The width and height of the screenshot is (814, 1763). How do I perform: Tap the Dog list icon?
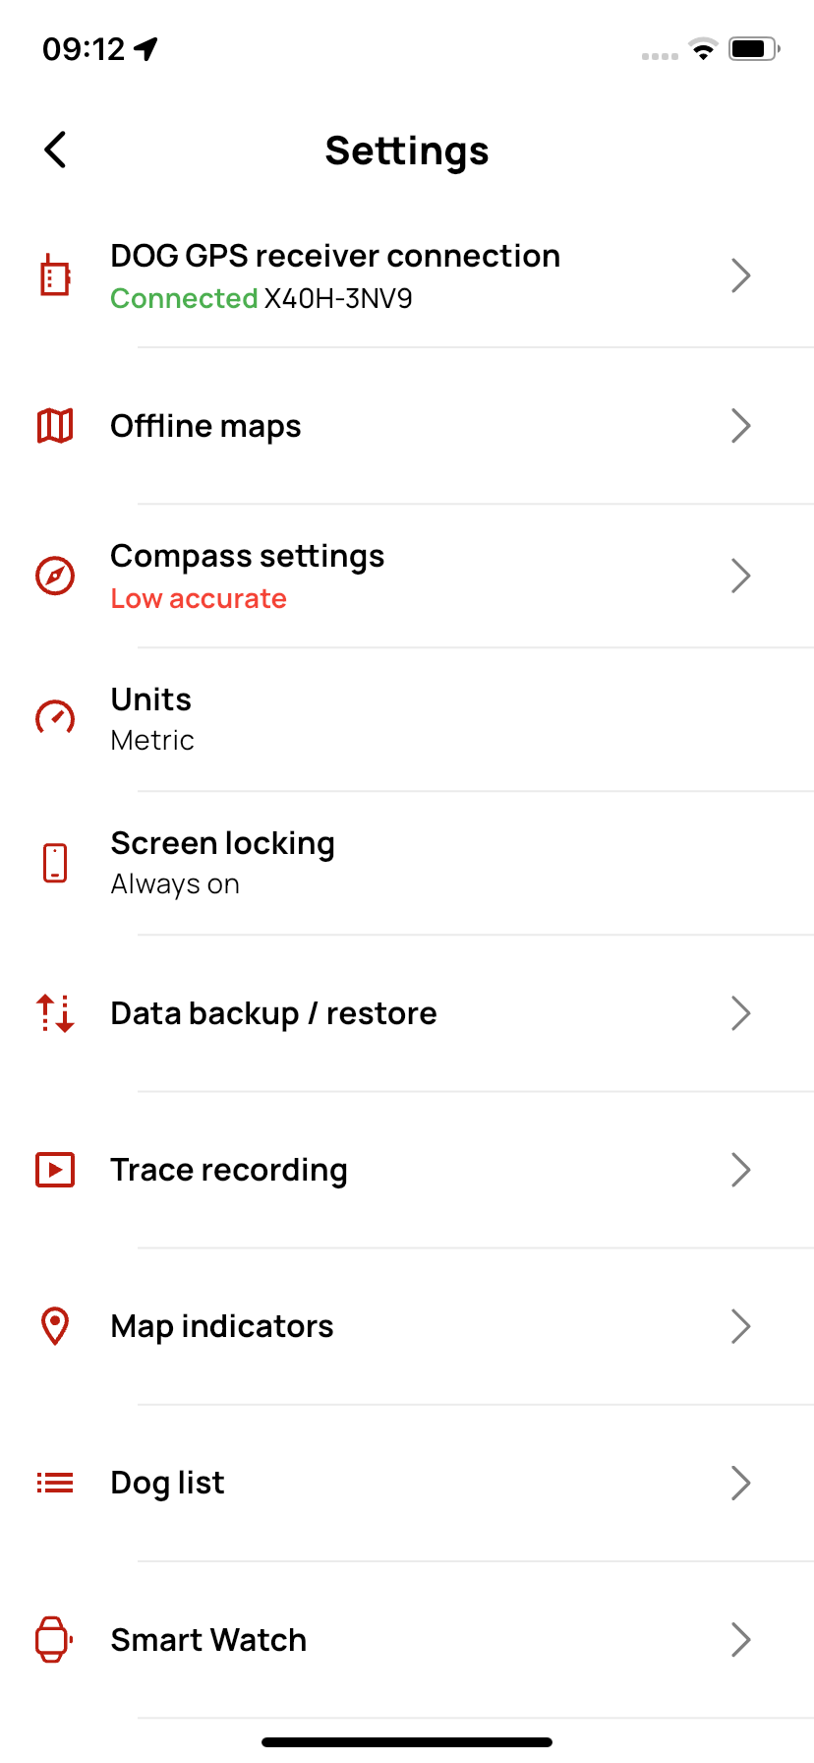55,1483
